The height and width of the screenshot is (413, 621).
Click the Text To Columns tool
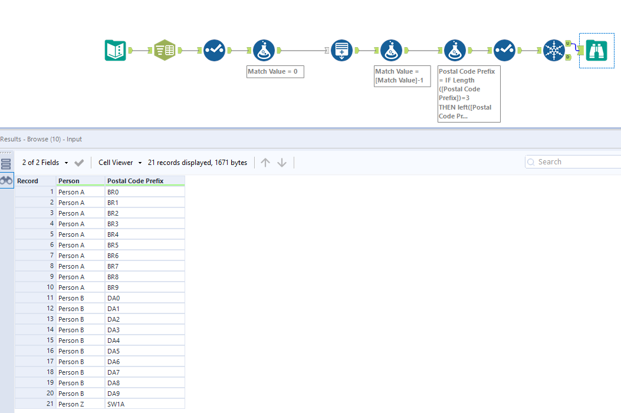point(165,51)
